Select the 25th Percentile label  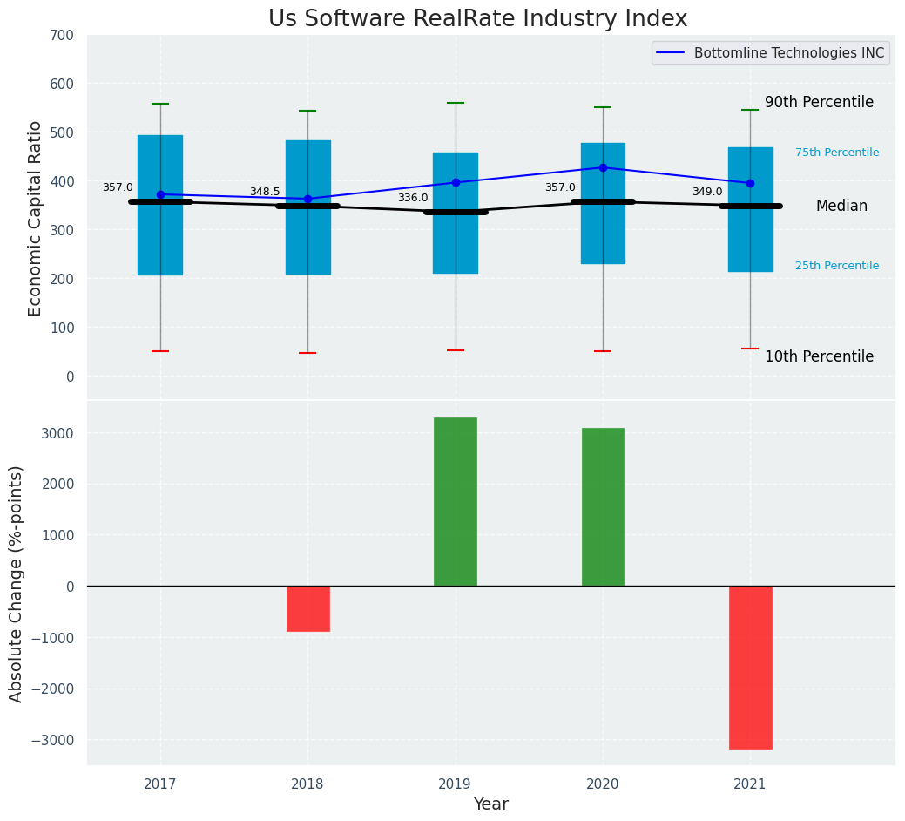pyautogui.click(x=837, y=266)
